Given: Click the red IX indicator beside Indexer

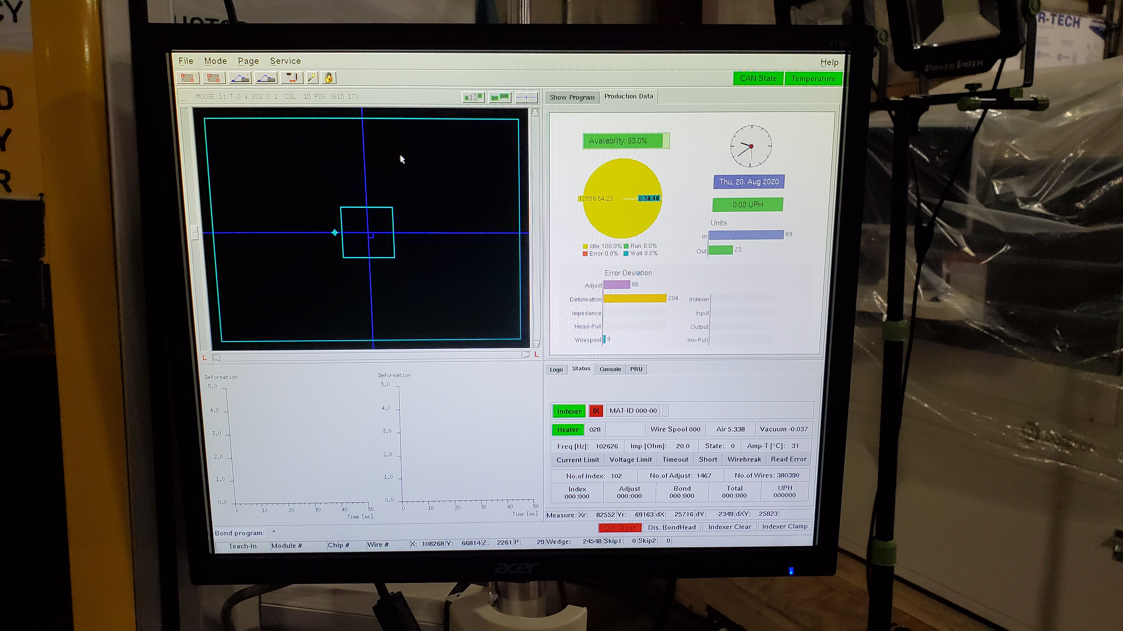Looking at the screenshot, I should (x=595, y=411).
